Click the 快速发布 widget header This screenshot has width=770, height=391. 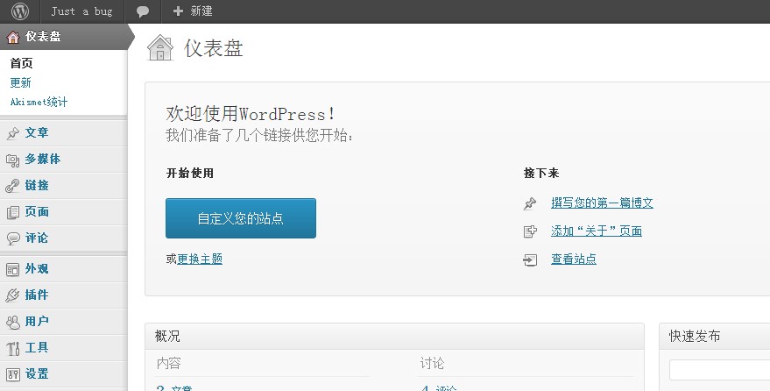[715, 336]
